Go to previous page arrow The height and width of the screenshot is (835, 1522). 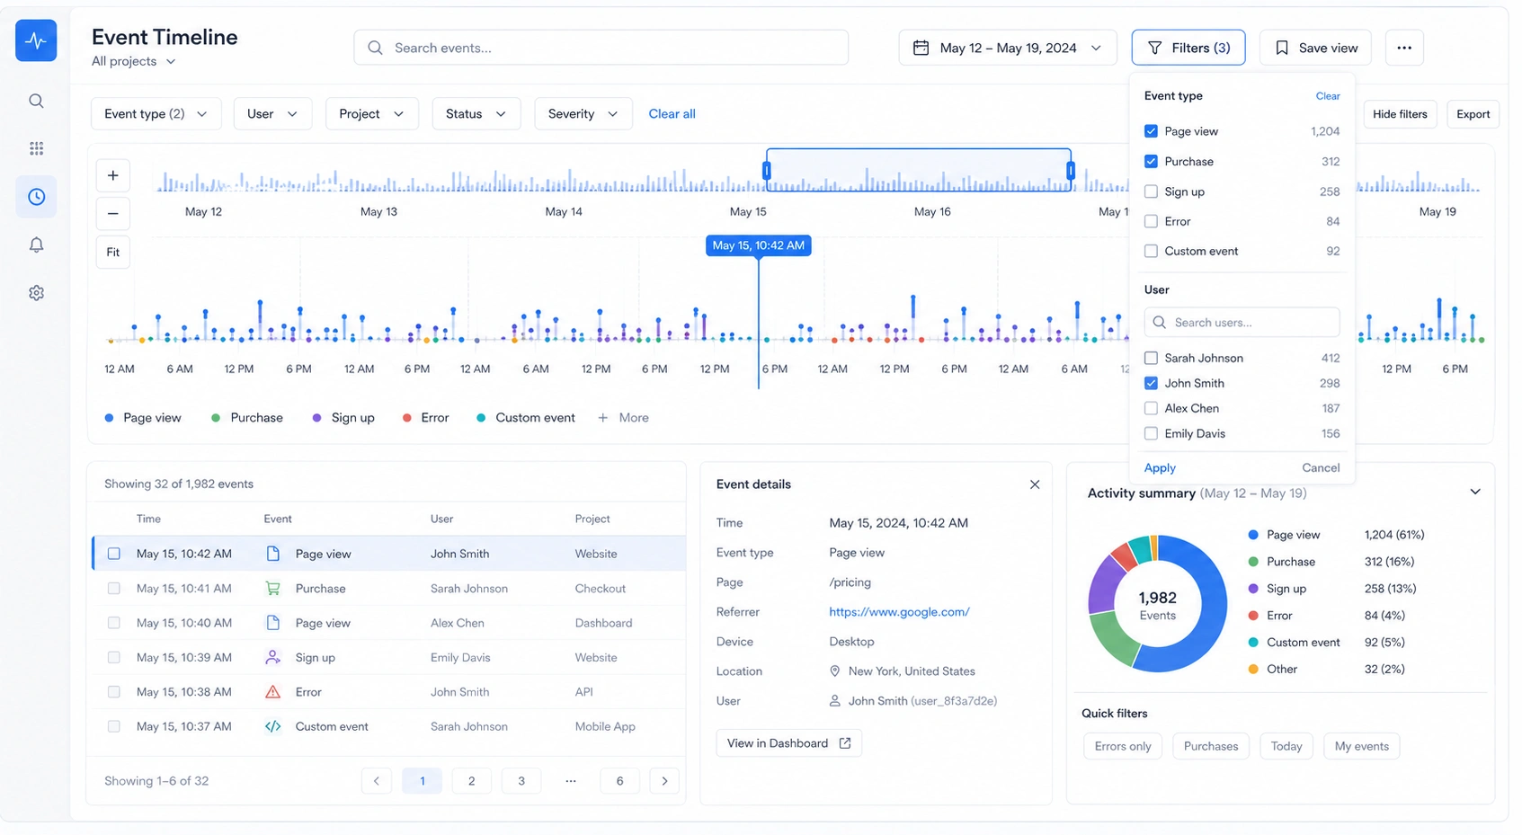coord(377,781)
